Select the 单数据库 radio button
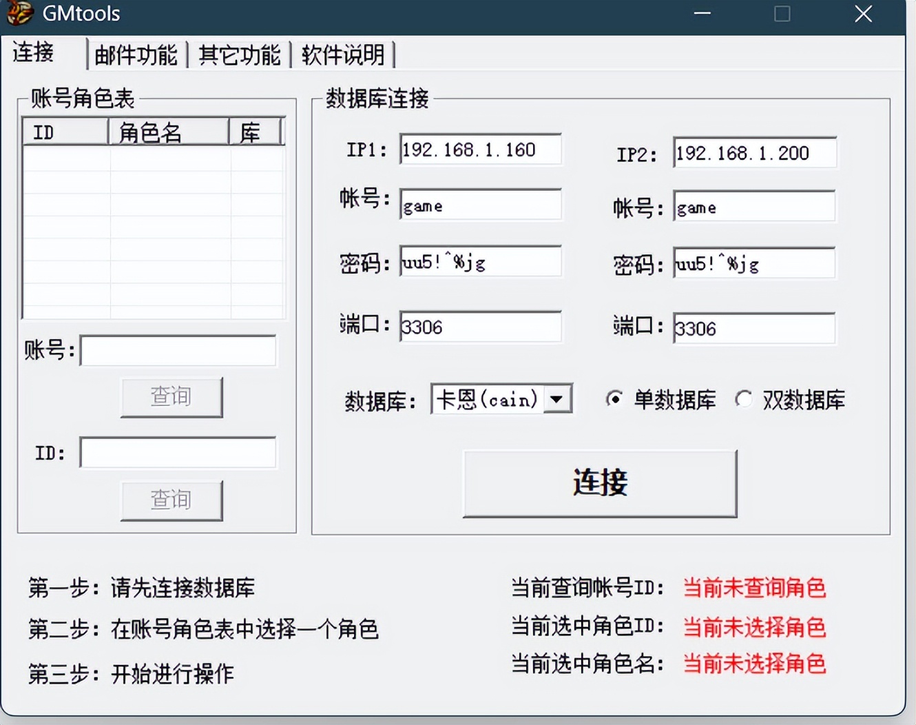 click(x=614, y=400)
